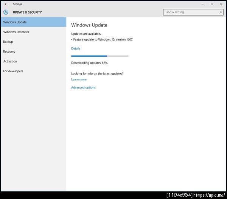Open the Activation section
This screenshot has height=199, width=227.
tap(34, 61)
